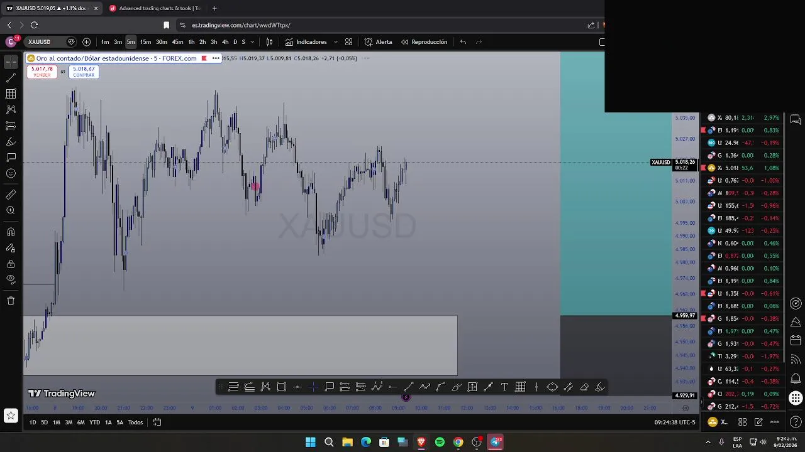Viewport: 805px width, 452px height.
Task: Toggle hide all drawings eye icon
Action: (11, 279)
